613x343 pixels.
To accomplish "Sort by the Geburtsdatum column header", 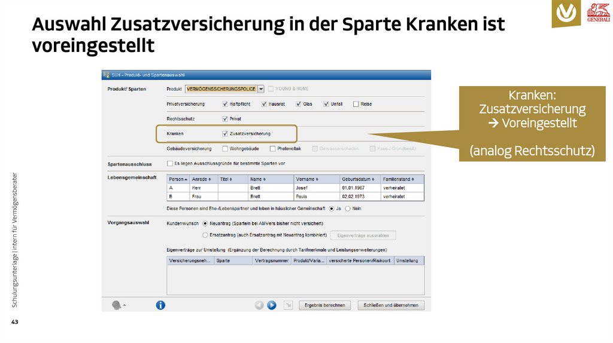I will click(360, 179).
